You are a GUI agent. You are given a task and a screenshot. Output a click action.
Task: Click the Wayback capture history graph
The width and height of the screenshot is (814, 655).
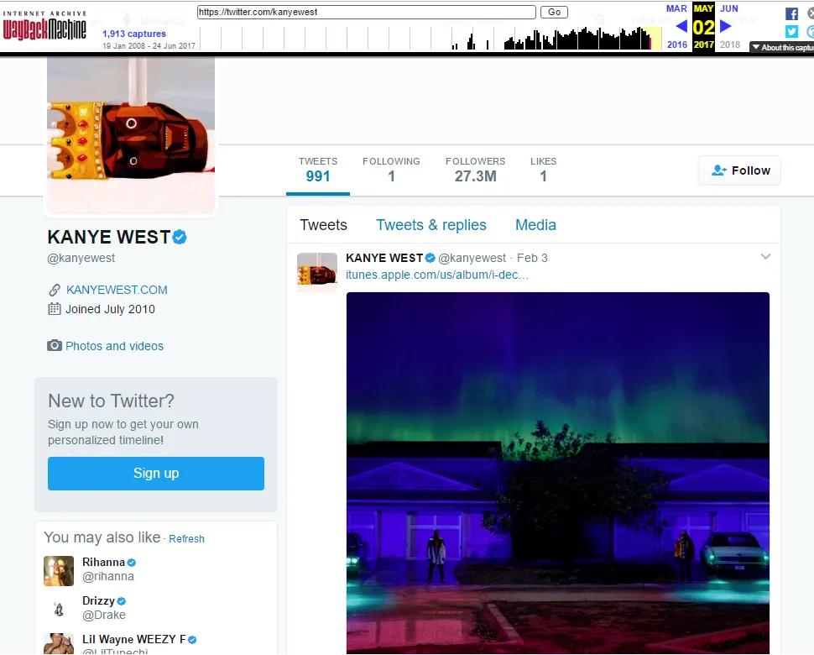point(430,38)
